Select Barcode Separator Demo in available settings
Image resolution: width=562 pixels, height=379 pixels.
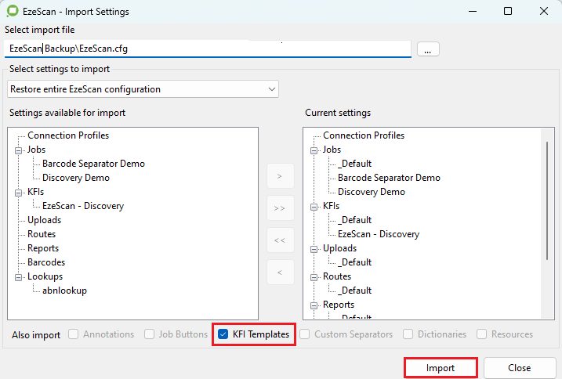point(93,164)
